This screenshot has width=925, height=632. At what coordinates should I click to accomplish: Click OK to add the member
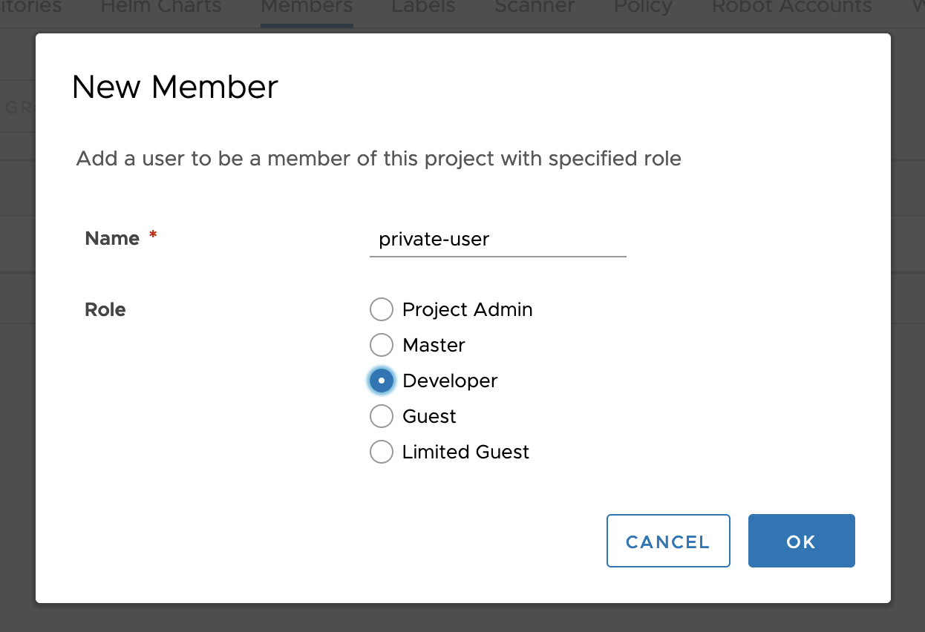click(801, 541)
